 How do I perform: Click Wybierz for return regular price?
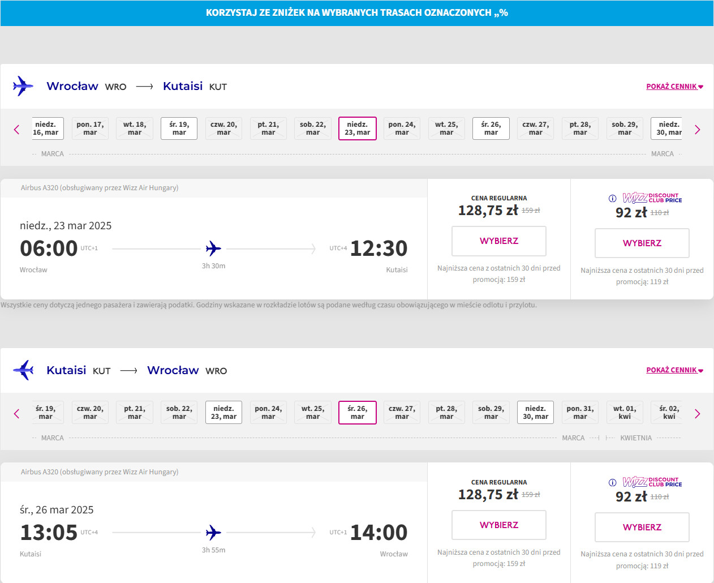499,525
